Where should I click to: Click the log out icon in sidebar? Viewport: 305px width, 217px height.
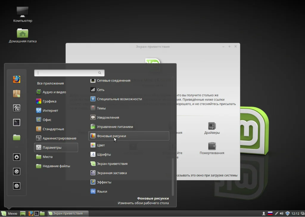(x=17, y=171)
